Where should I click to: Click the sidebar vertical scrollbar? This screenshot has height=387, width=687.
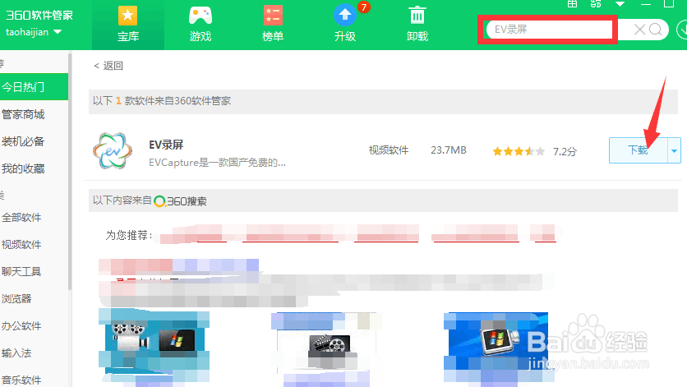point(70,172)
